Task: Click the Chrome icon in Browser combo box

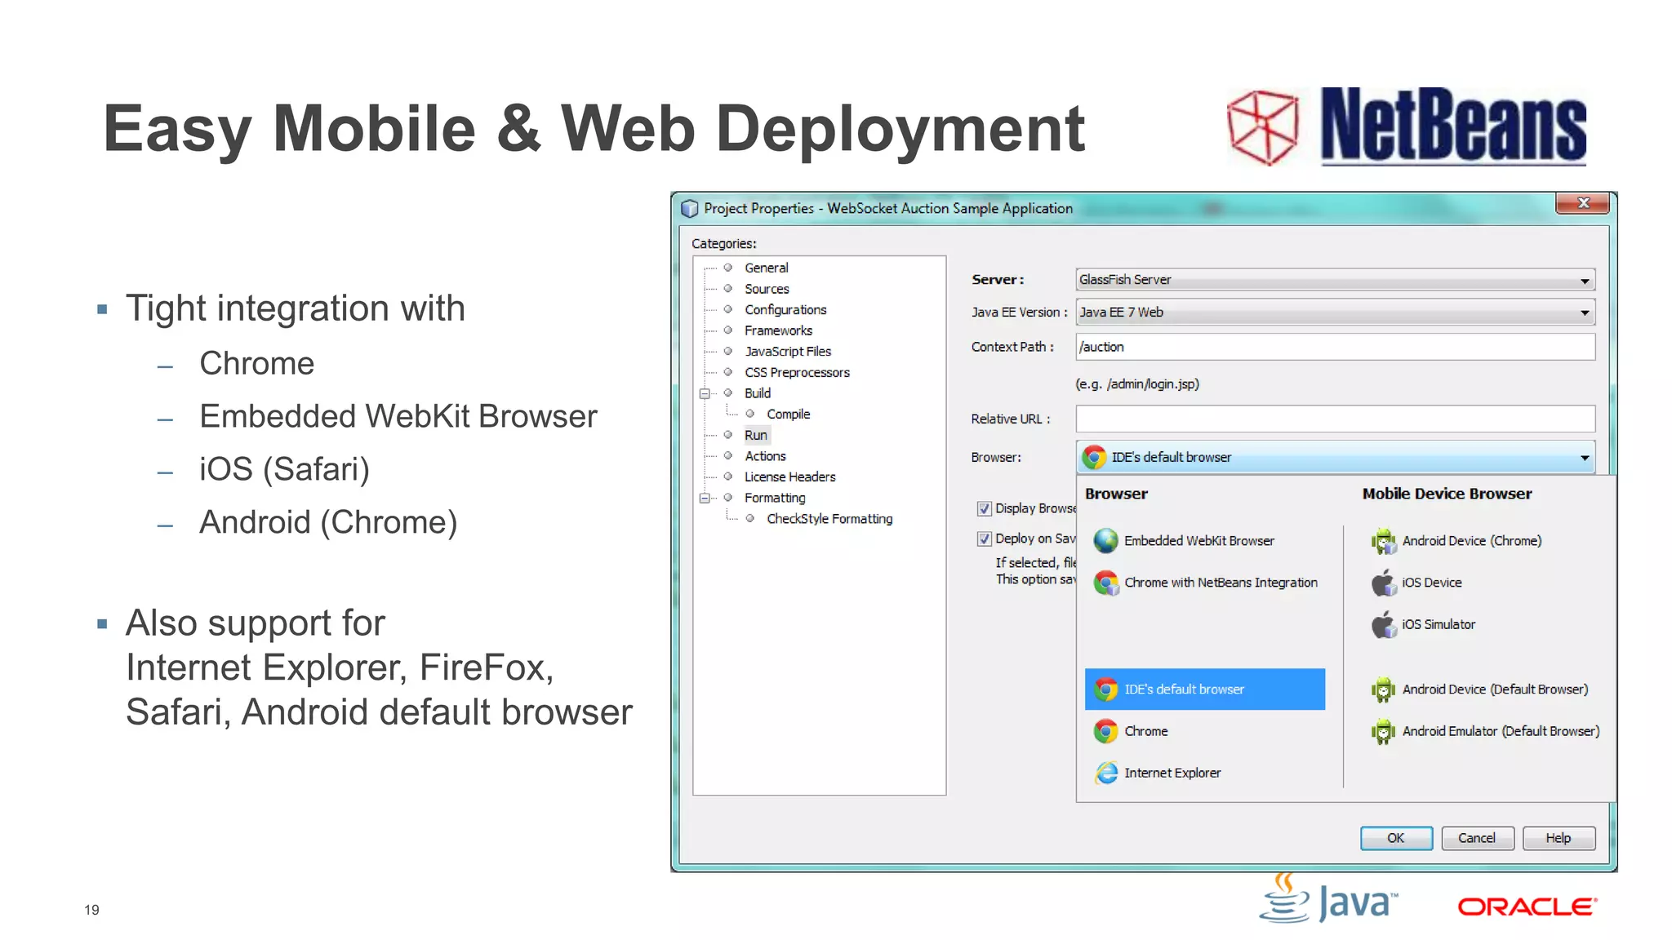Action: tap(1094, 457)
